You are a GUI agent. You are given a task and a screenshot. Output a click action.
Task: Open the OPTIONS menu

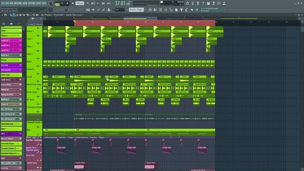tap(32, 3)
